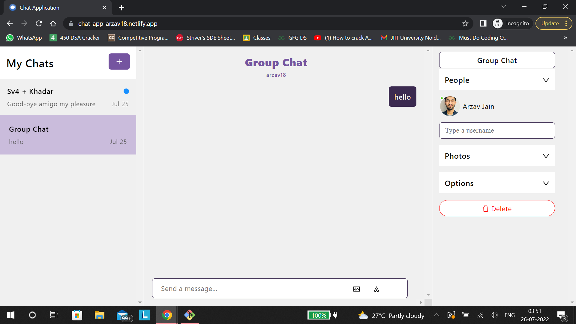Open the image attachment picker in the message bar
This screenshot has height=324, width=576.
tap(356, 289)
